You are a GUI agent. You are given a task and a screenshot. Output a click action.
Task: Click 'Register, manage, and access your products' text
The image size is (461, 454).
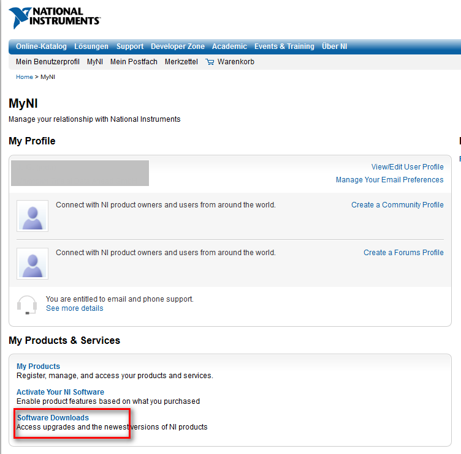click(x=115, y=376)
